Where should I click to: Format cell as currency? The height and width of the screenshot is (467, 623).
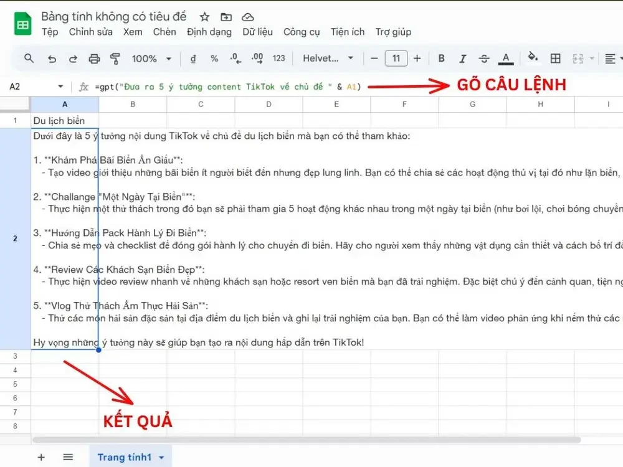193,59
